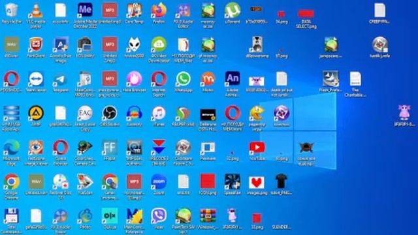Select the images.png red heart file
Screen dimensions: 418x235
[x=257, y=183]
